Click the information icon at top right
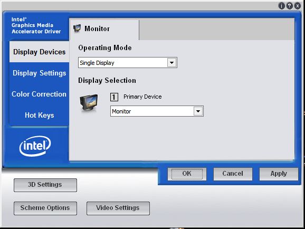This screenshot has width=305, height=229. pos(281,6)
